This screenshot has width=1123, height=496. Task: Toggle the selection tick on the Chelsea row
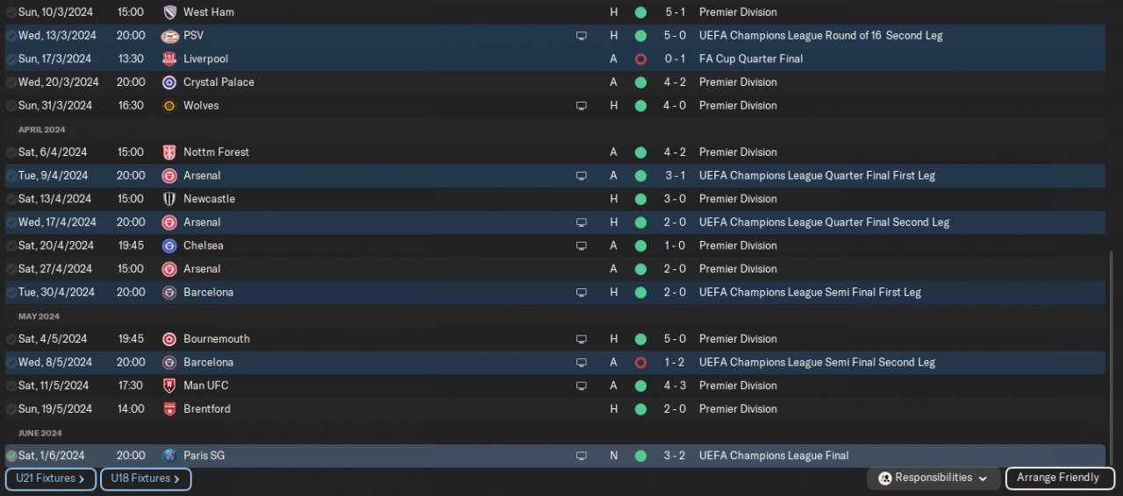(11, 246)
